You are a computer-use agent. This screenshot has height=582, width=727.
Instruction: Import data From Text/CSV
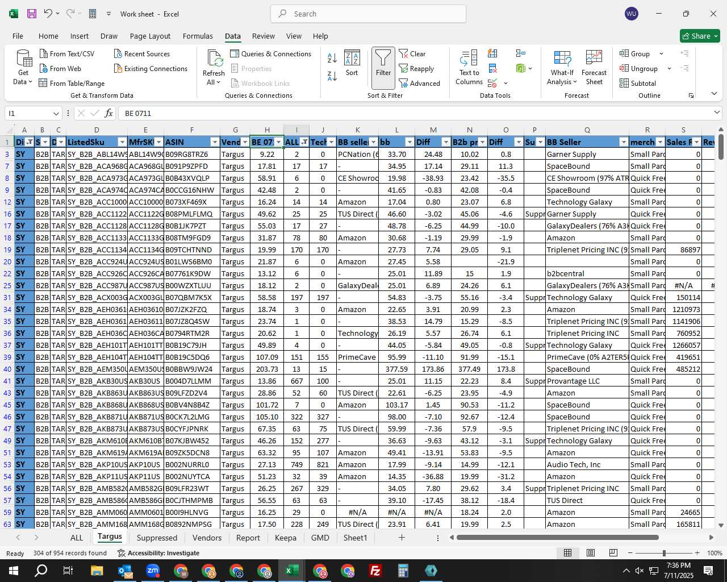click(67, 53)
